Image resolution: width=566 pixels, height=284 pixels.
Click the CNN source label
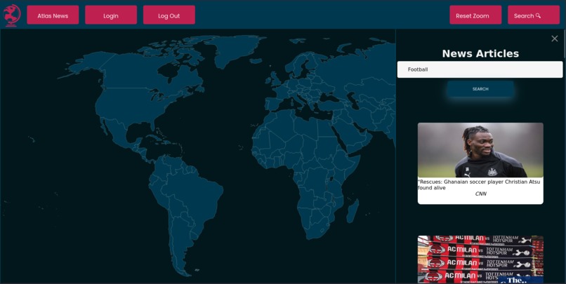point(480,194)
